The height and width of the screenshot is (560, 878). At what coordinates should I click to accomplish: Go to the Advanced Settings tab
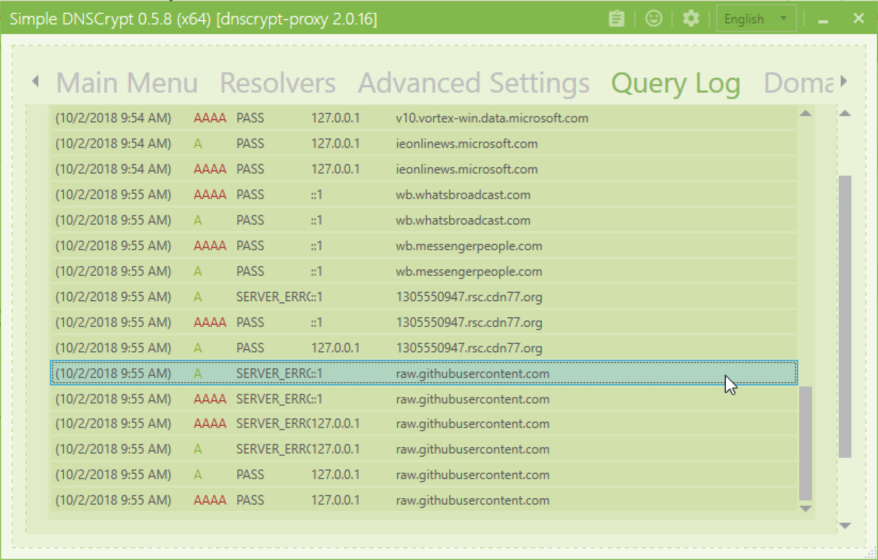click(x=474, y=83)
